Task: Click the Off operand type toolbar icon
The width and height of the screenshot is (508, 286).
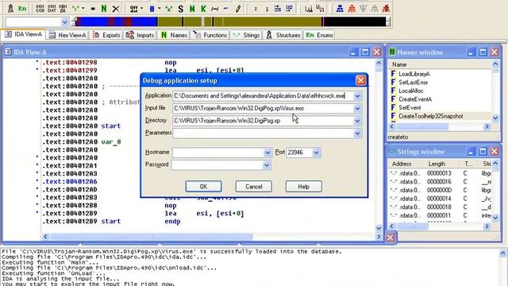Action: pyautogui.click(x=133, y=9)
